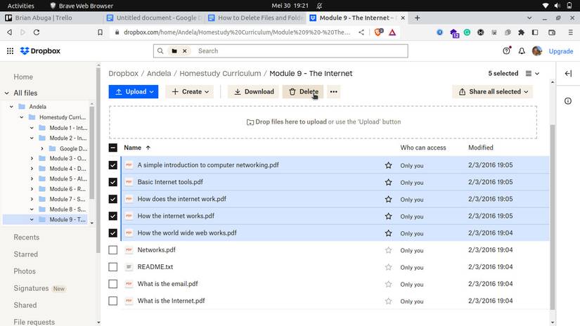Share this page URL icon
580x326 pixels.
pos(361,32)
